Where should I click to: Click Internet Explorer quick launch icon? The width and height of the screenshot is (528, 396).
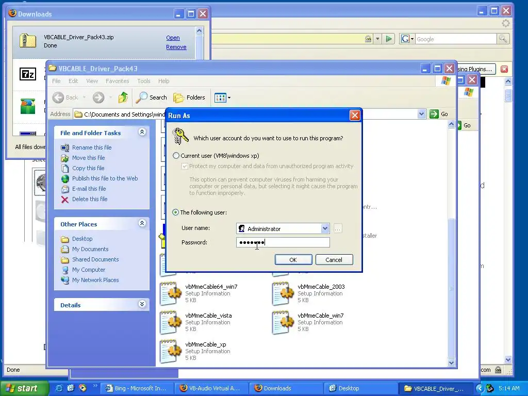pos(59,388)
